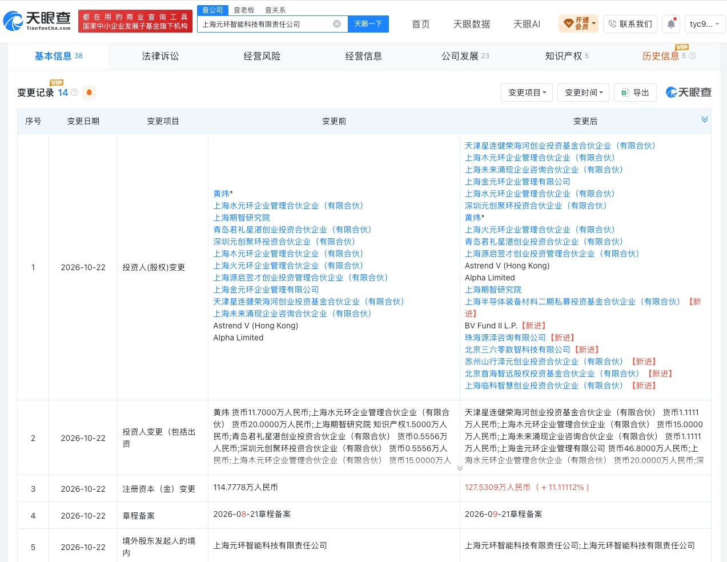The image size is (727, 562).
Task: Open 黄炜 link in 变更前 column
Action: click(222, 194)
